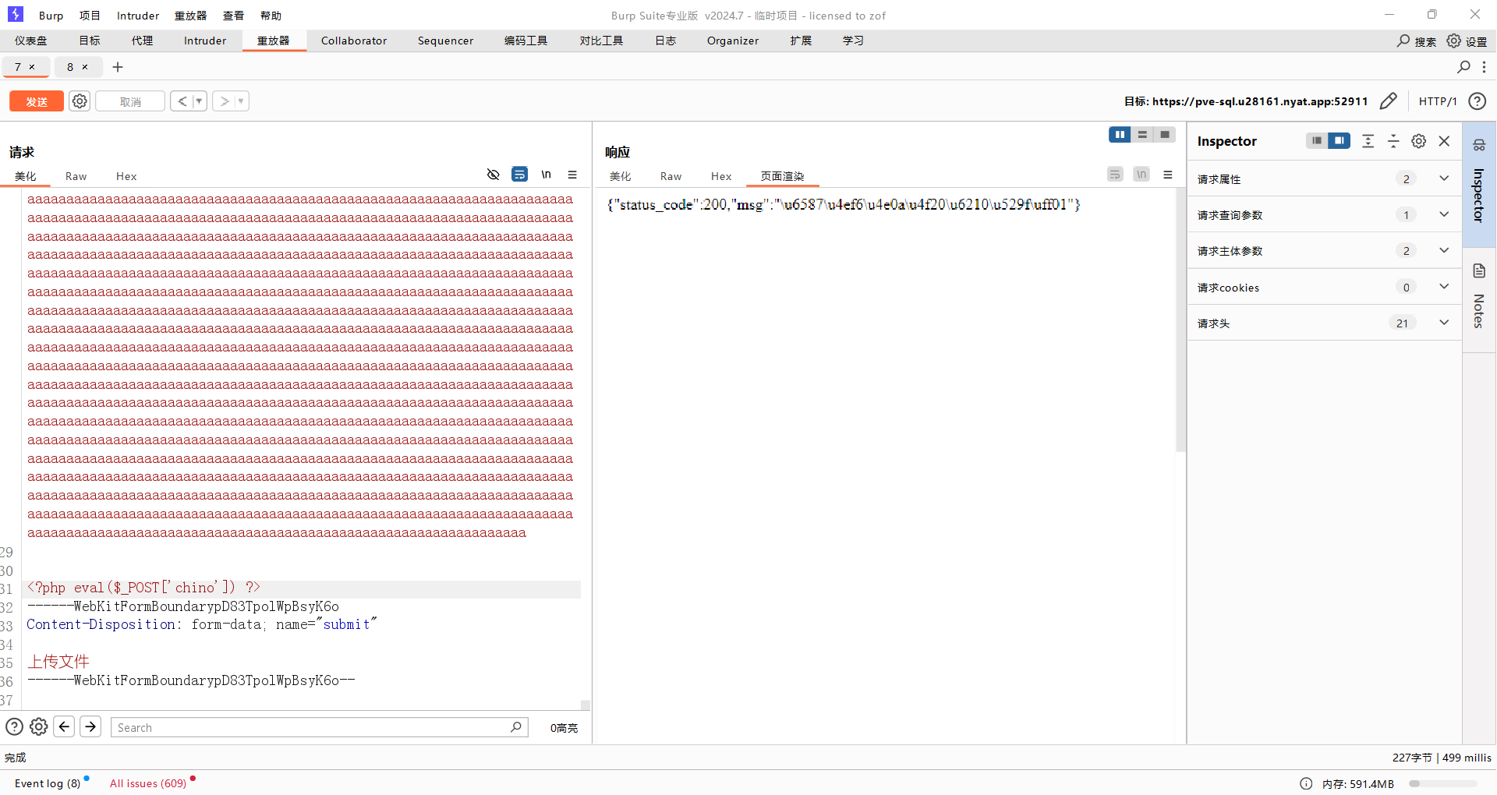Image resolution: width=1497 pixels, height=795 pixels.
Task: Toggle response \n newline display
Action: 1141,175
